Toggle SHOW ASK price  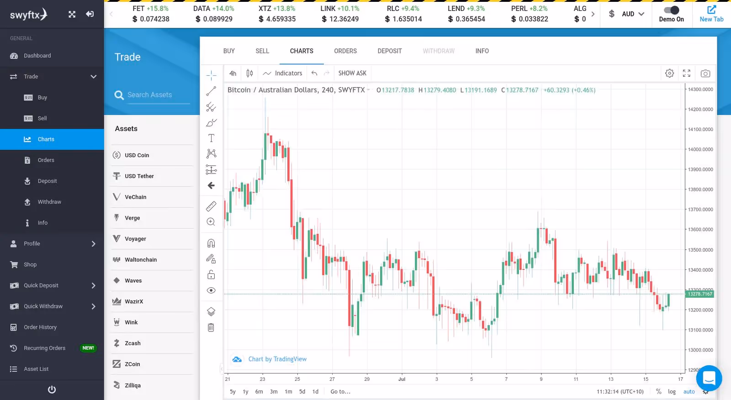352,73
